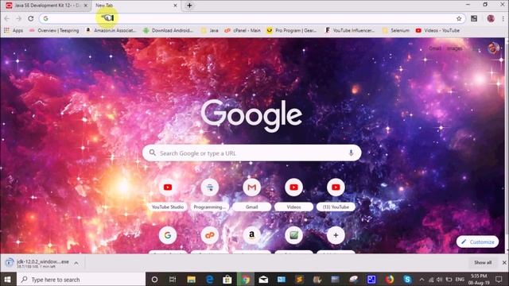The width and height of the screenshot is (509, 286).
Task: Open Chrome's three-dot menu
Action: (503, 18)
